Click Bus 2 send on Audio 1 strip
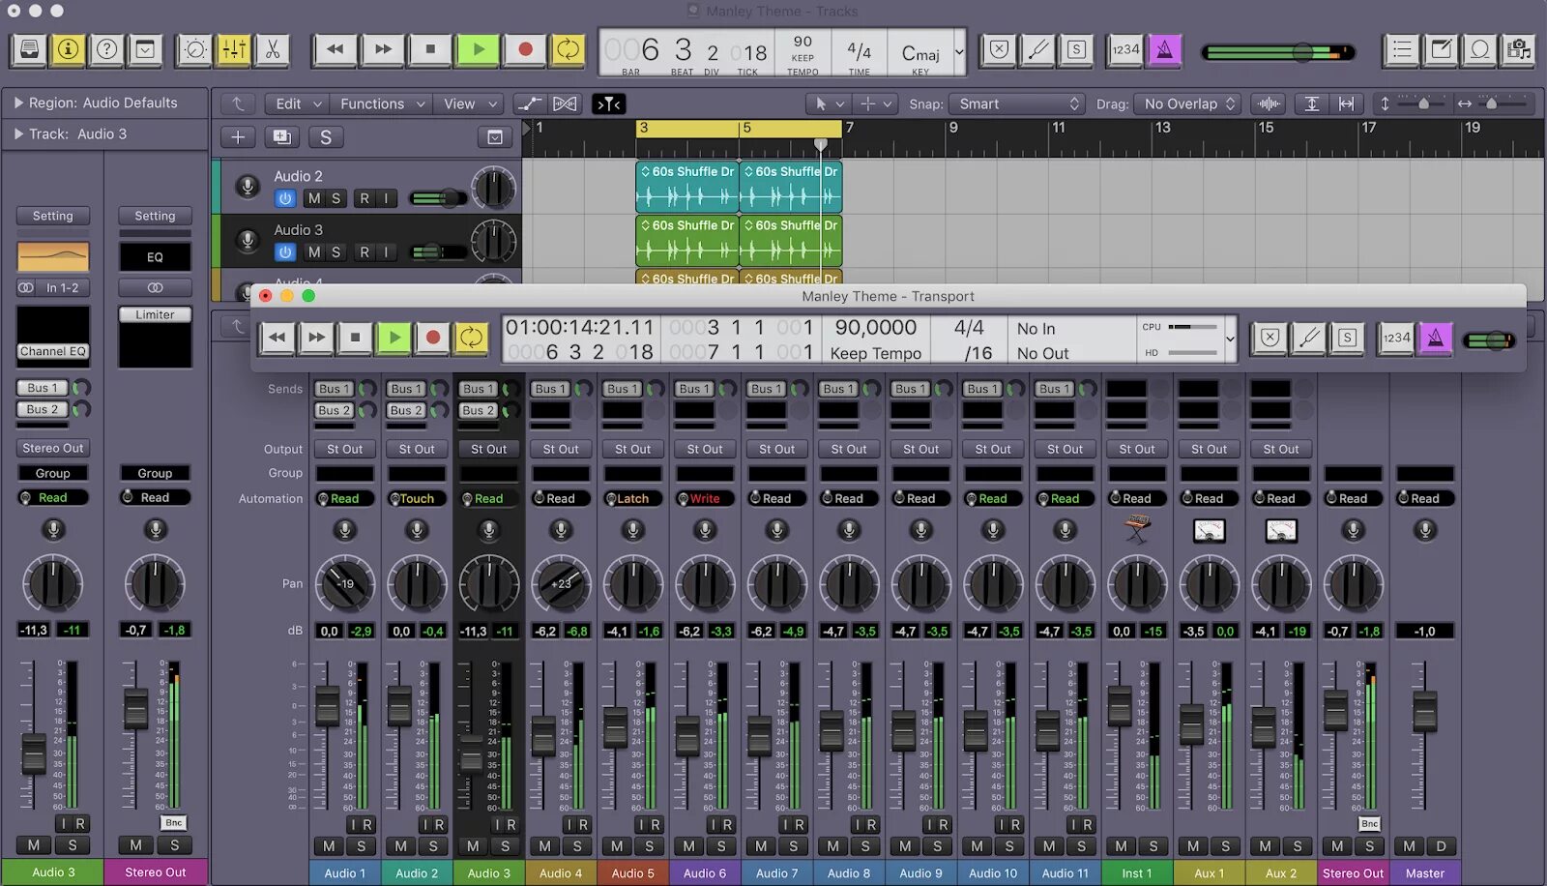Viewport: 1547px width, 886px height. tap(336, 410)
